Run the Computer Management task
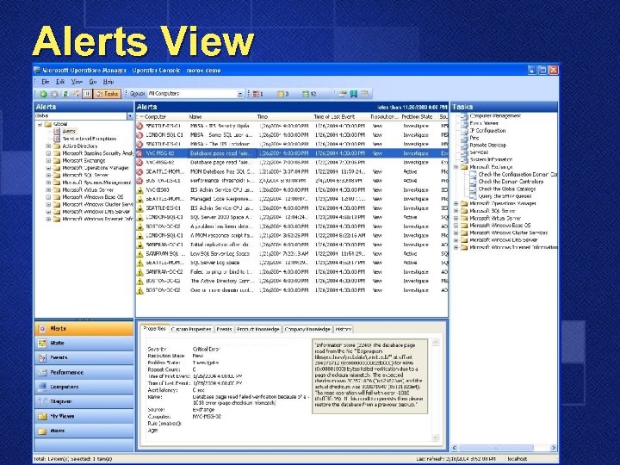The image size is (620, 465). pyautogui.click(x=495, y=116)
